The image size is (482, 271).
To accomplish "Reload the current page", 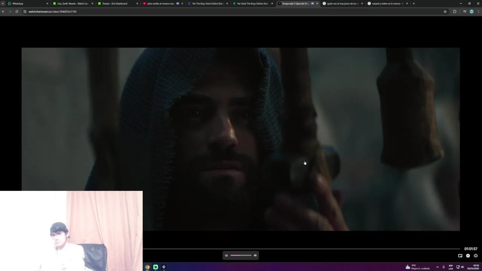I will click(17, 12).
